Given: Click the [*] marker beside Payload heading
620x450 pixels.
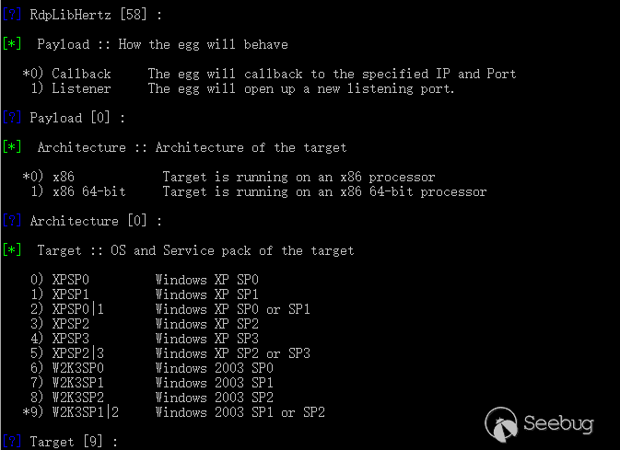Looking at the screenshot, I should tap(11, 44).
